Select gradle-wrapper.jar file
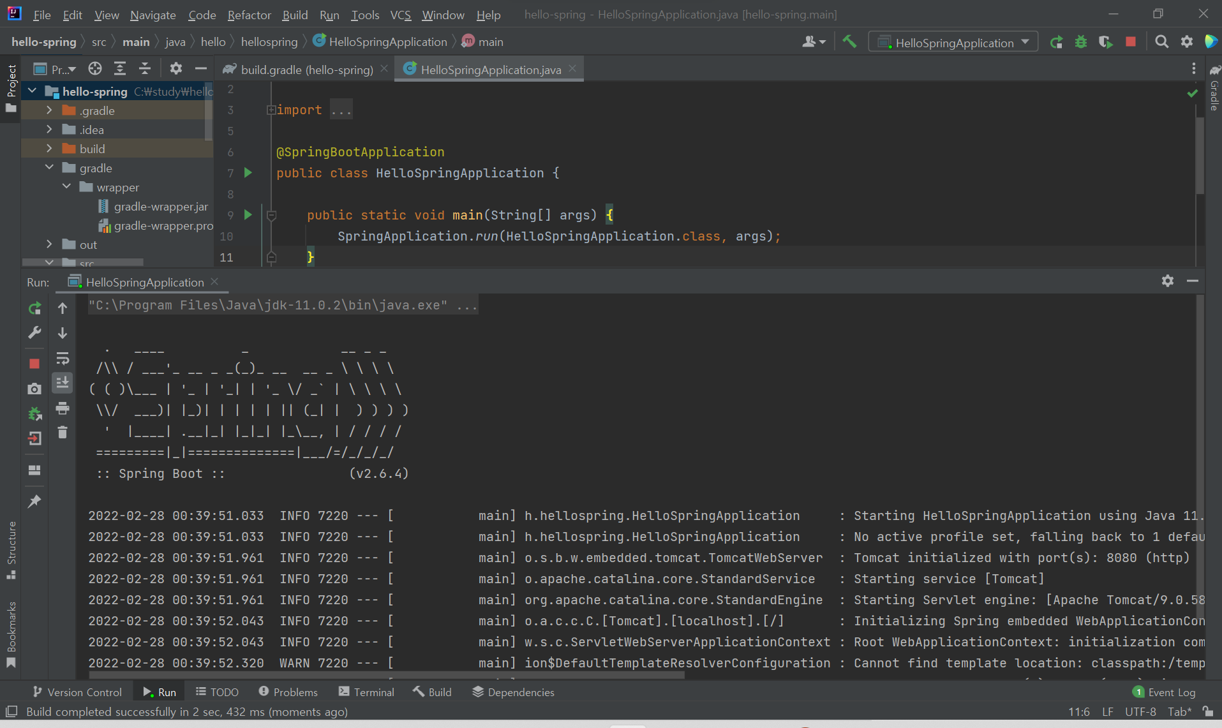1222x728 pixels. [153, 207]
